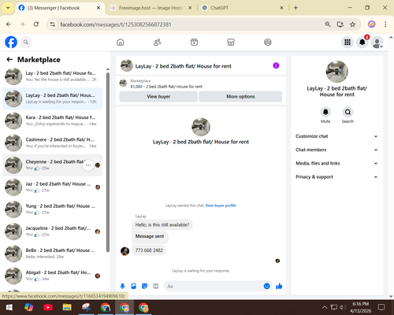This screenshot has width=394, height=315.
Task: Open the Jacqueline conversation in the list
Action: (53, 232)
